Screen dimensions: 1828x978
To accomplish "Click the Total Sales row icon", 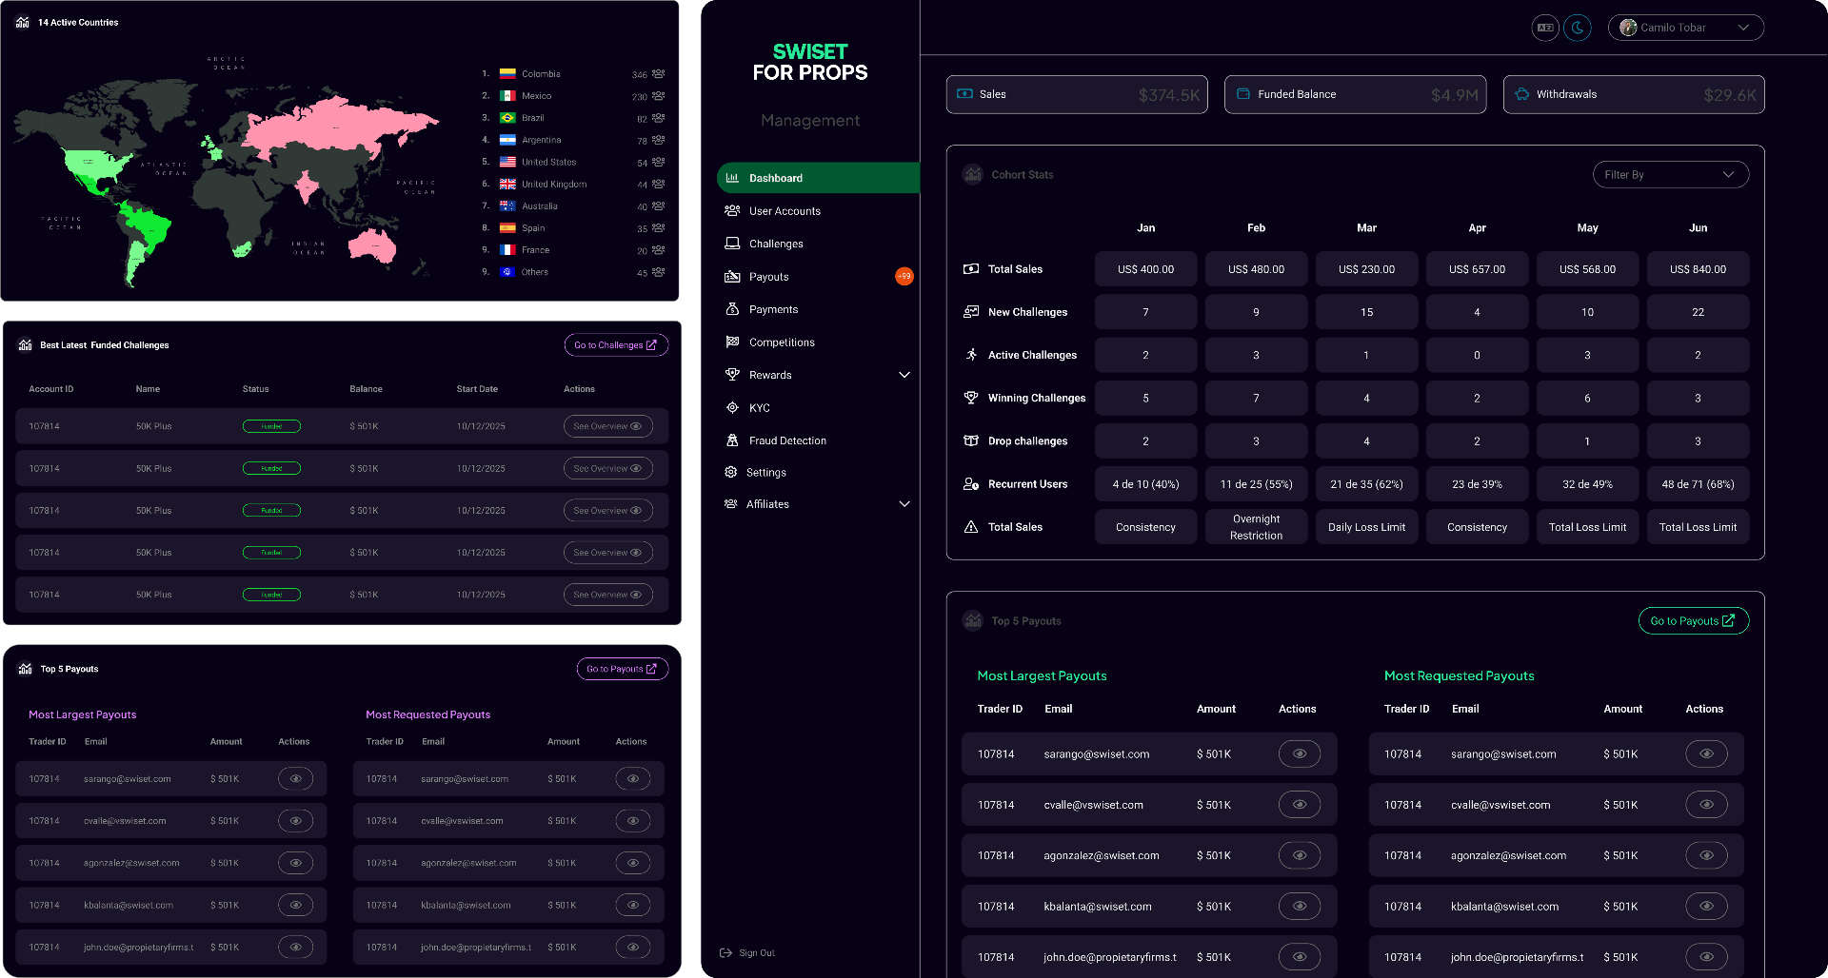I will tap(971, 269).
